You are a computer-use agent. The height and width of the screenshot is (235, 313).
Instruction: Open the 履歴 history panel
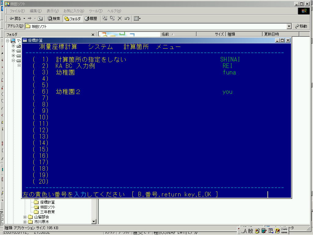point(91,19)
